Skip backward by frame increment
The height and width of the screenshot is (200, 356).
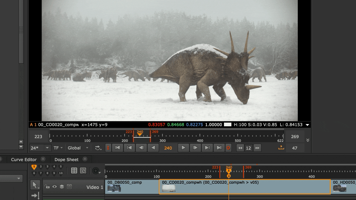pos(240,148)
